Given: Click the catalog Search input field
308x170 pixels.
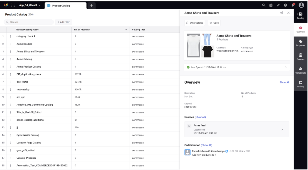Looking at the screenshot, I should pos(30,22).
